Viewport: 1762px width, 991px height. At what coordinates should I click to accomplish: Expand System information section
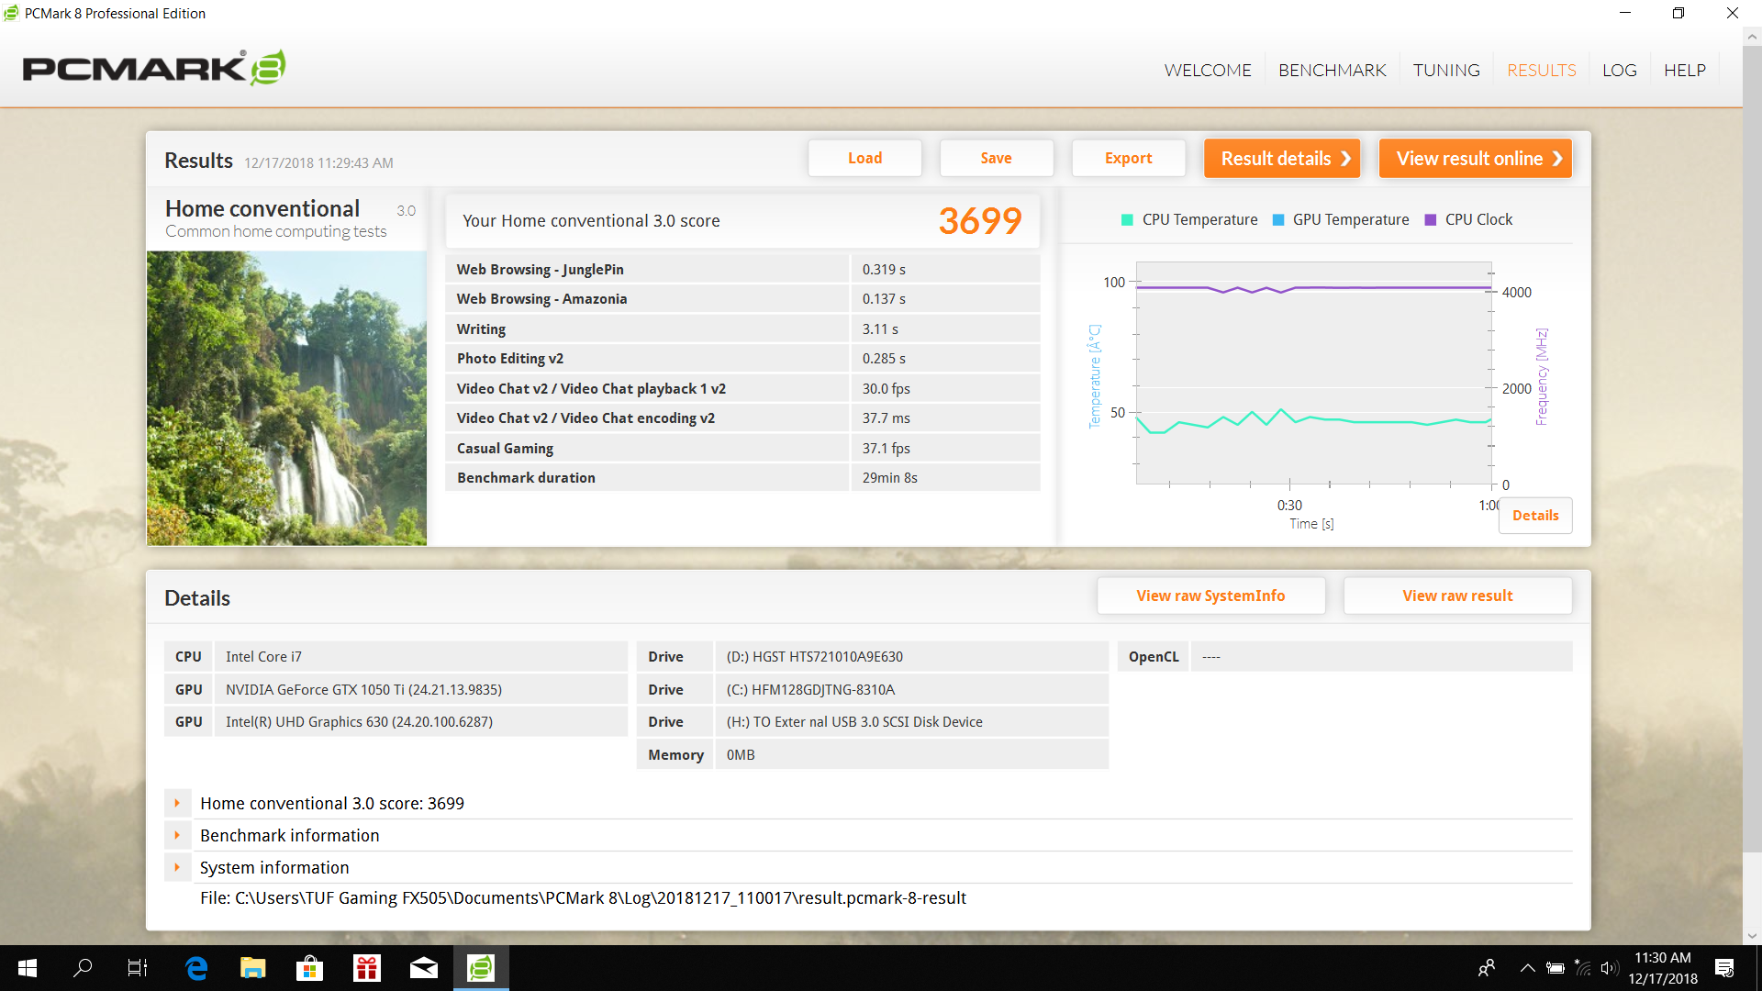178,867
